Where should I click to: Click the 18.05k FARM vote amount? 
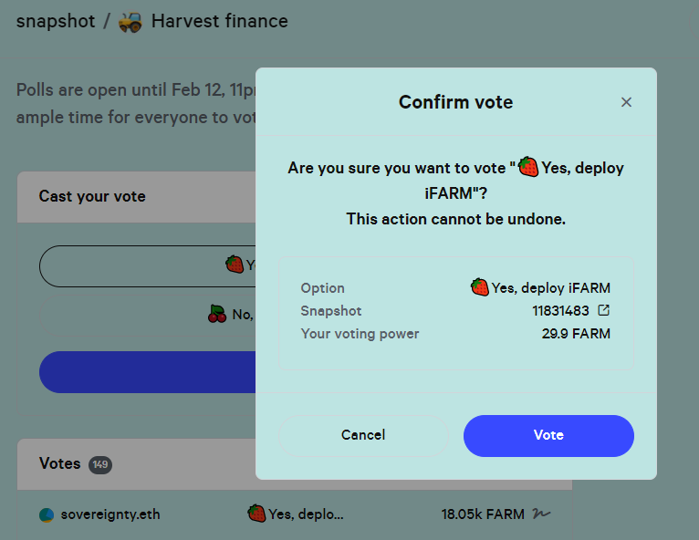pyautogui.click(x=483, y=514)
